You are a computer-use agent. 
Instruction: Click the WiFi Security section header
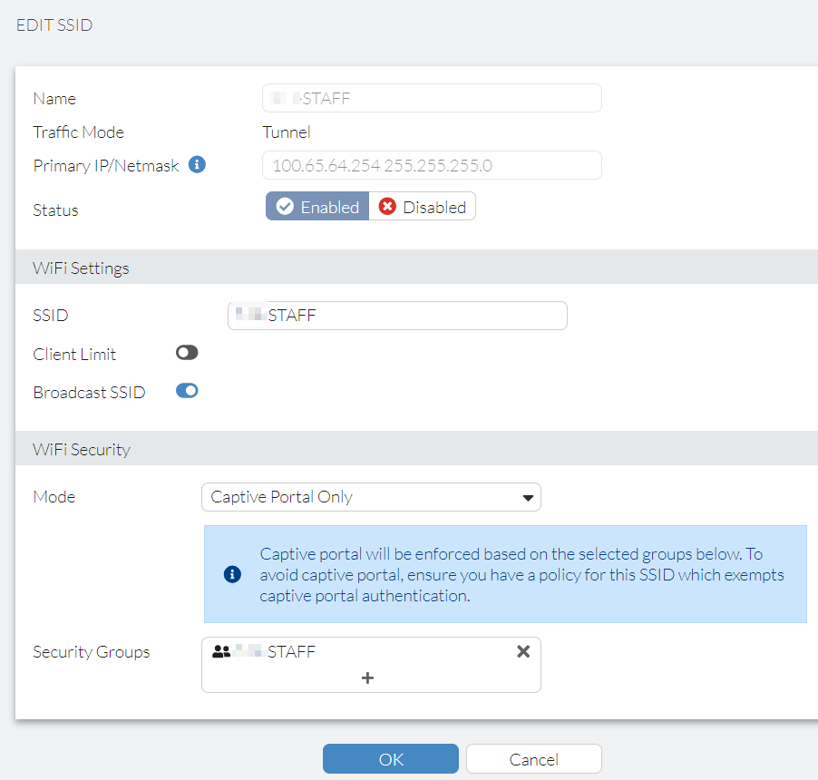pos(82,449)
